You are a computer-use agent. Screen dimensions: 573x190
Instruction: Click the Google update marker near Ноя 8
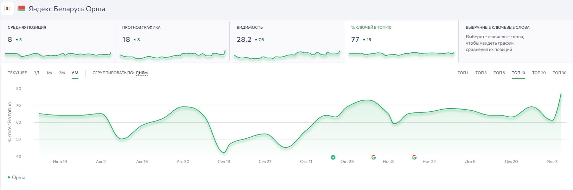click(x=374, y=157)
